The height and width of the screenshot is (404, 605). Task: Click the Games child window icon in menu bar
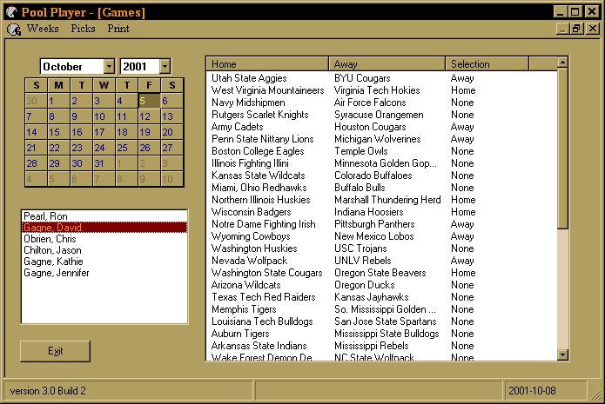(14, 30)
